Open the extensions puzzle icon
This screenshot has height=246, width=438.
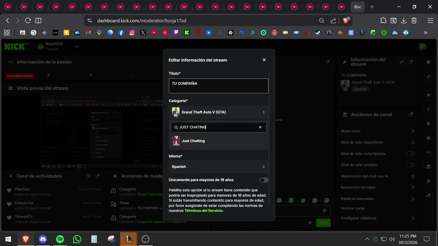tap(383, 20)
